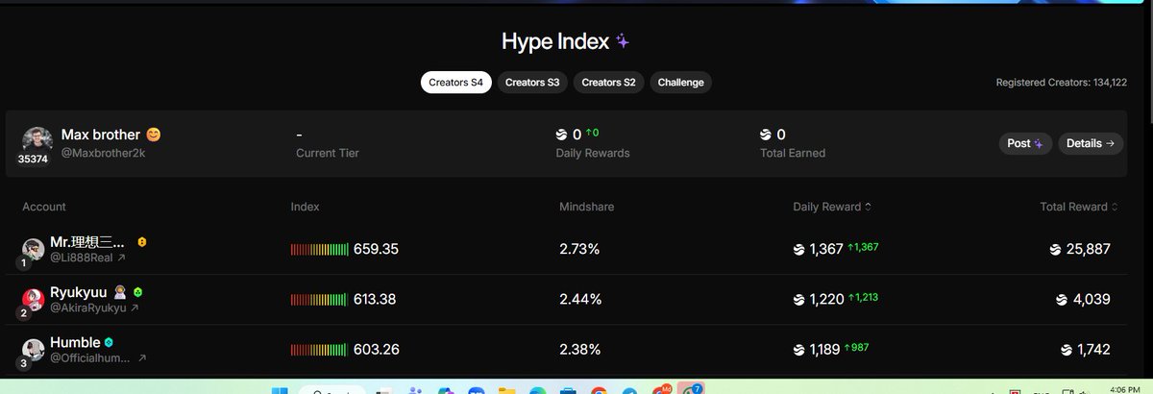Open the Creators S4 tab
1153x394 pixels.
pyautogui.click(x=456, y=83)
